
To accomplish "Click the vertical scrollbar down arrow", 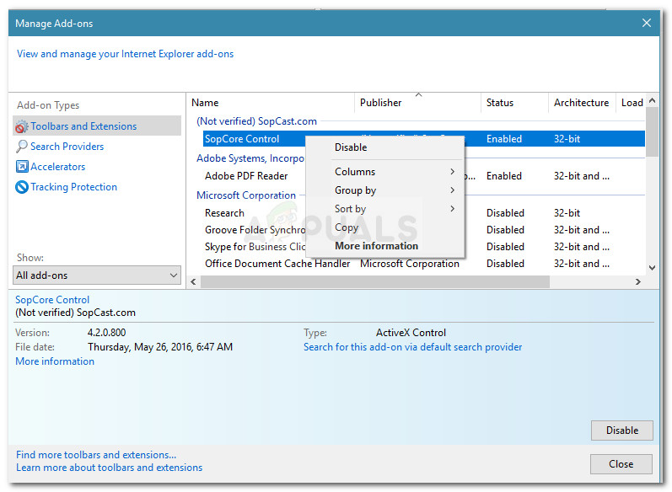I will [x=652, y=267].
